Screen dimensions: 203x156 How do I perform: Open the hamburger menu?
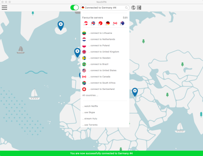coord(5,8)
